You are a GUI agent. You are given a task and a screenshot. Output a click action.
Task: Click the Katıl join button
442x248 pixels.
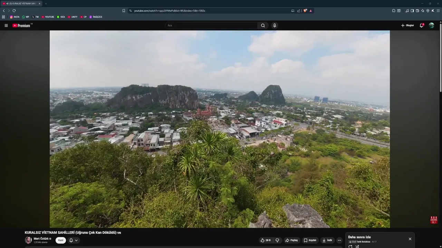(61, 240)
